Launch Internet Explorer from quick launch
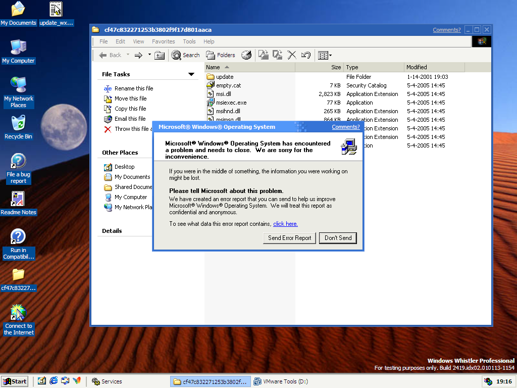This screenshot has height=388, width=517. click(x=54, y=381)
